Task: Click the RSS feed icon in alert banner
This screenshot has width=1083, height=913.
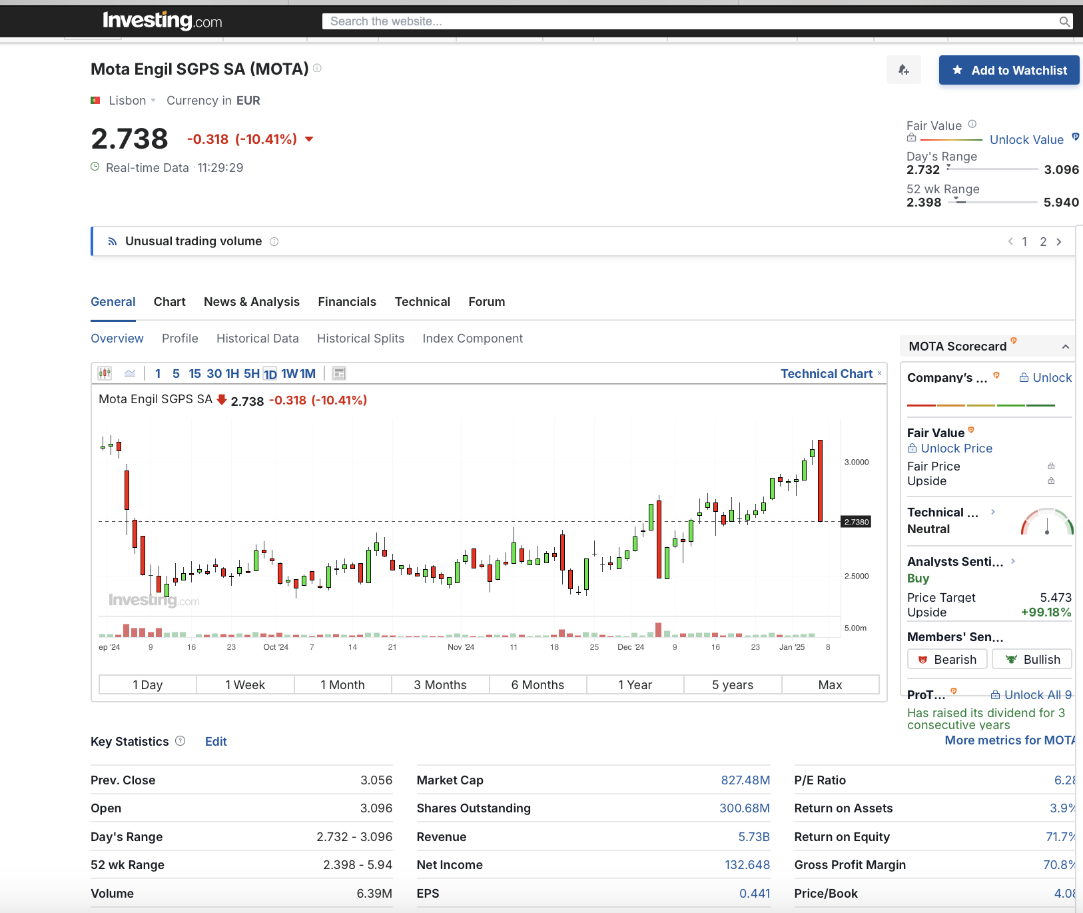Action: [x=113, y=241]
